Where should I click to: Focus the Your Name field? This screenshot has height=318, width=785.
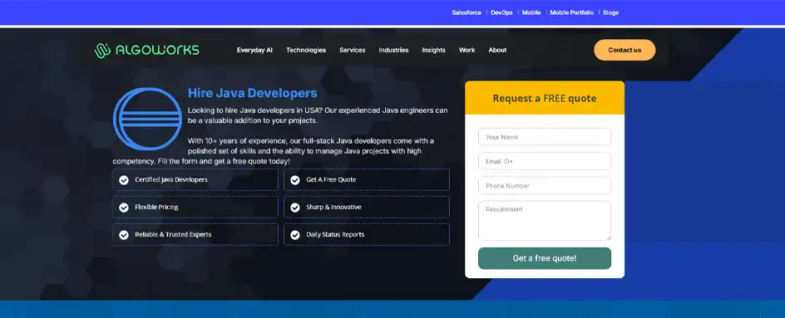[545, 137]
